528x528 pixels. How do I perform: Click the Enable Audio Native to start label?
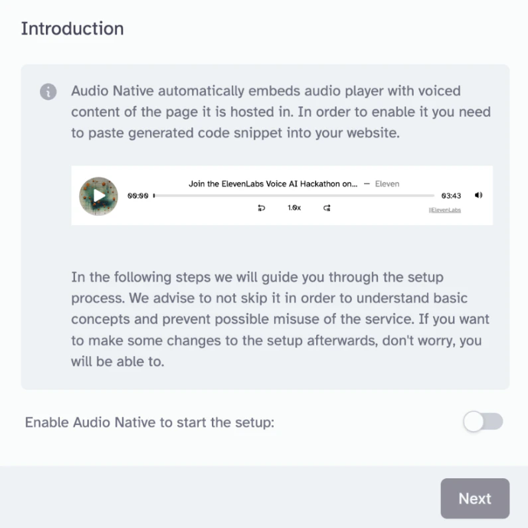(x=149, y=422)
